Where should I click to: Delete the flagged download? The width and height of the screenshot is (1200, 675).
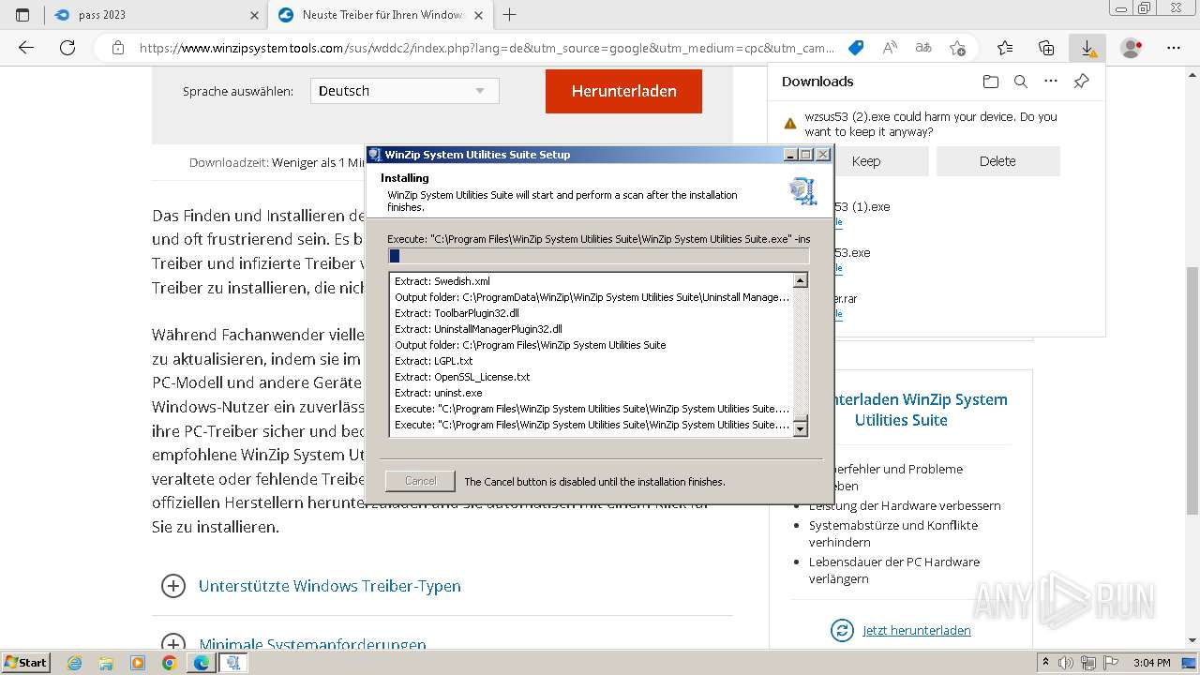(997, 161)
